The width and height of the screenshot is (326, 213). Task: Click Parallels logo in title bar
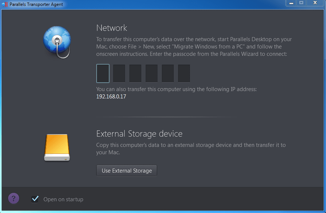(x=5, y=4)
